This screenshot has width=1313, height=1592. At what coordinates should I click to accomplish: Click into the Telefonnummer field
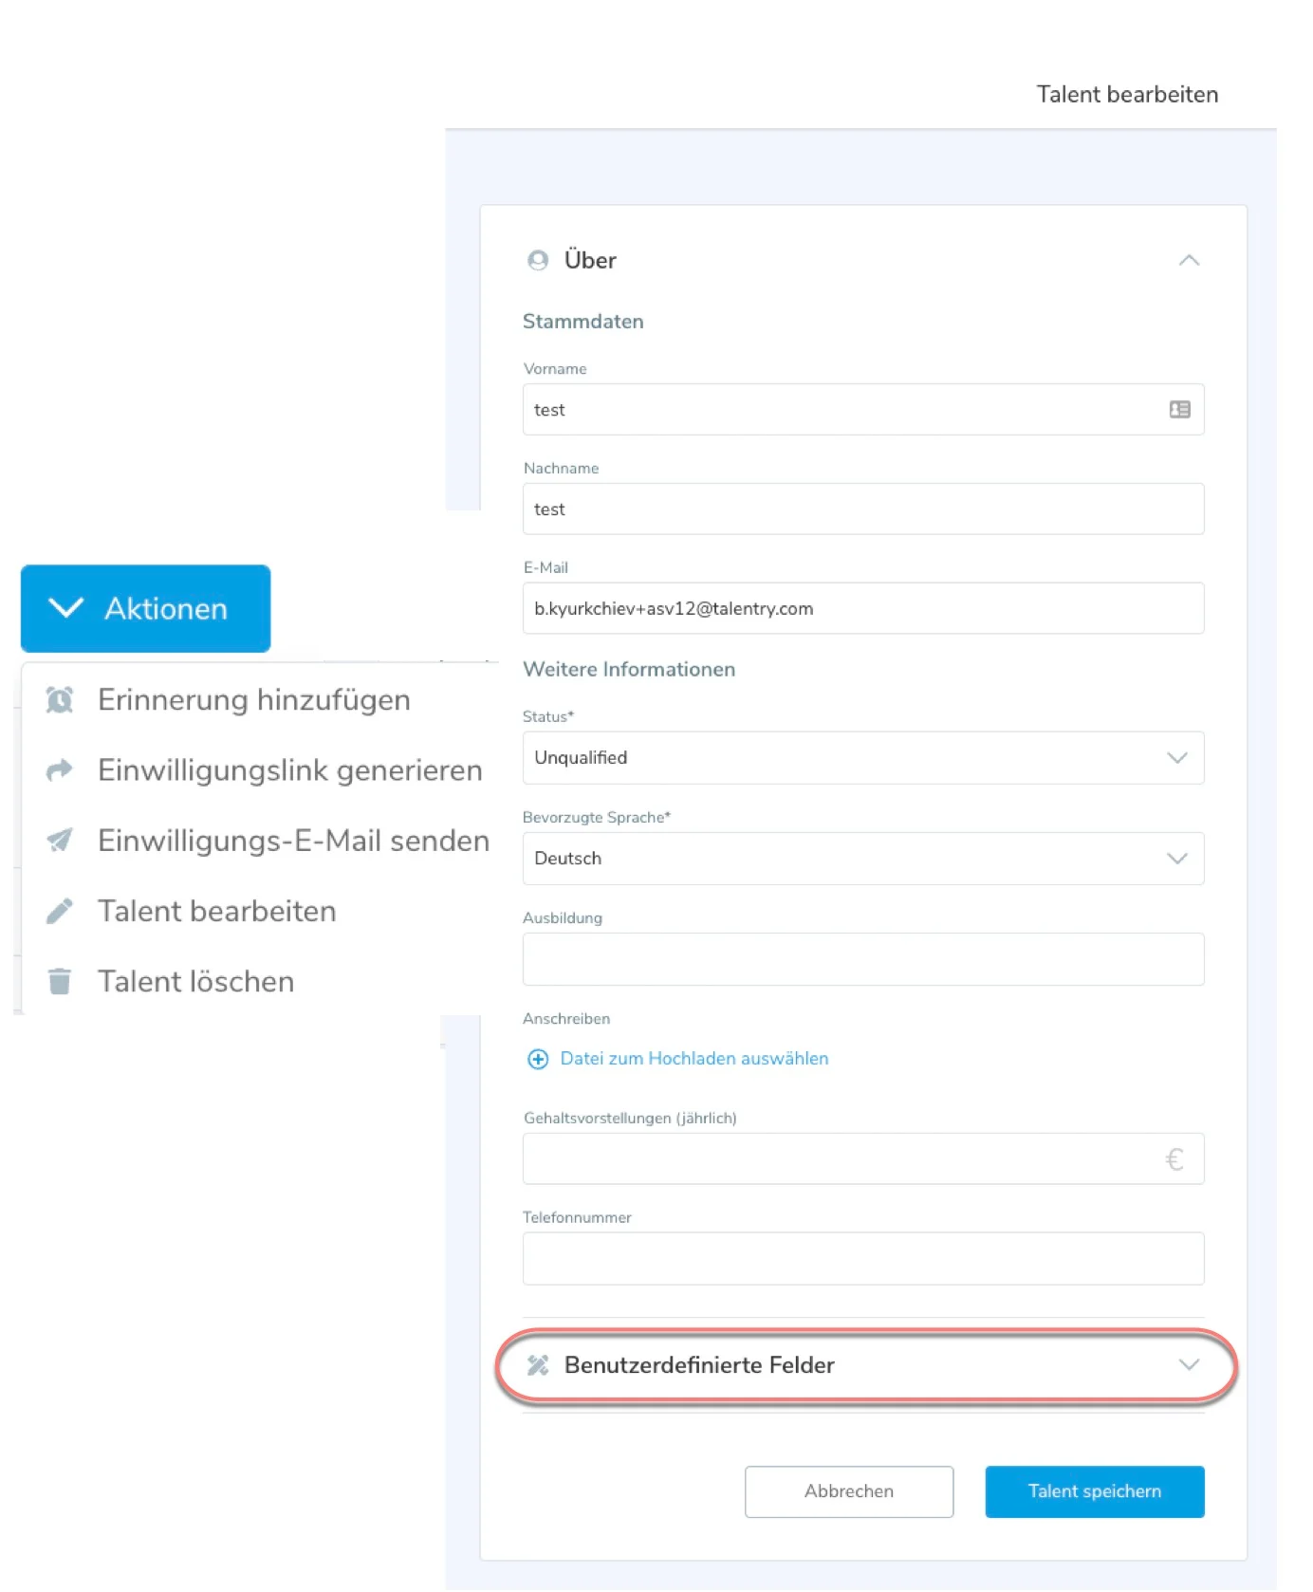click(862, 1259)
